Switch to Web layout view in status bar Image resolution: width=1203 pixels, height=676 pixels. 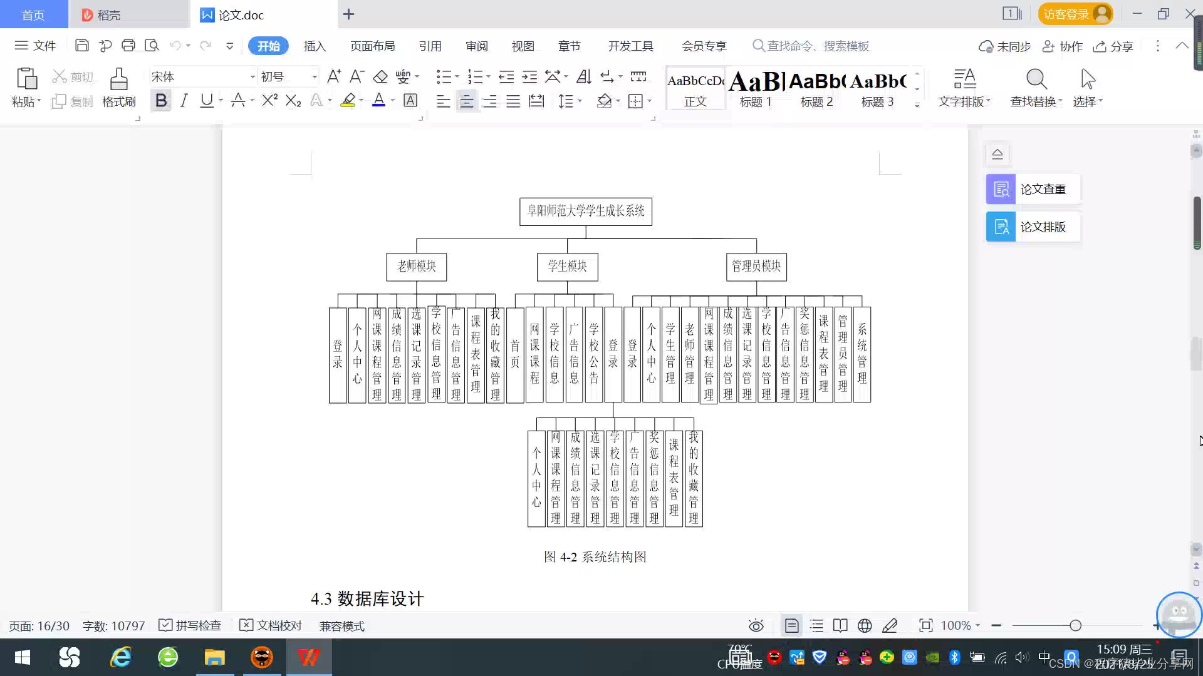click(x=865, y=625)
